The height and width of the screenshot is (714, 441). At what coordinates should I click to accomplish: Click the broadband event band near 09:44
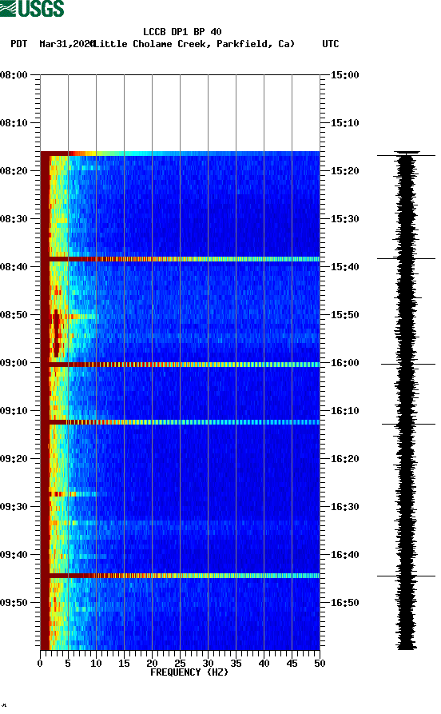[x=181, y=576]
